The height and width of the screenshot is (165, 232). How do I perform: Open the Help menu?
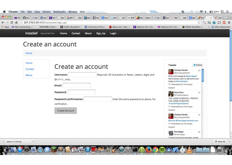[82, 12]
